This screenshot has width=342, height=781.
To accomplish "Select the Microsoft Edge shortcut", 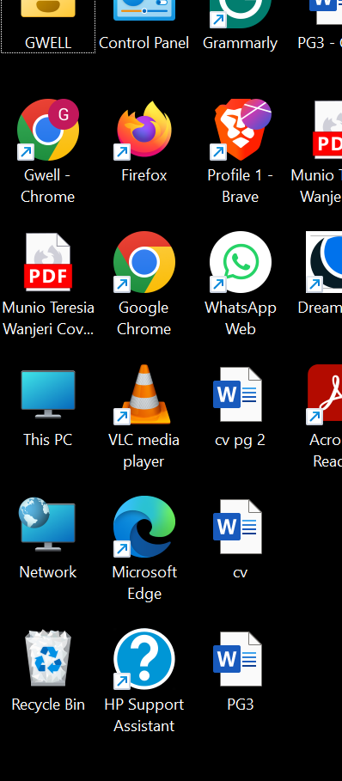I will tap(144, 527).
